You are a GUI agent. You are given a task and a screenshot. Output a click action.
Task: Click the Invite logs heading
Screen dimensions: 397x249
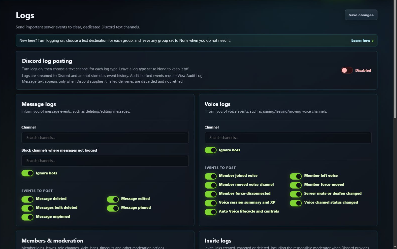[218, 241]
